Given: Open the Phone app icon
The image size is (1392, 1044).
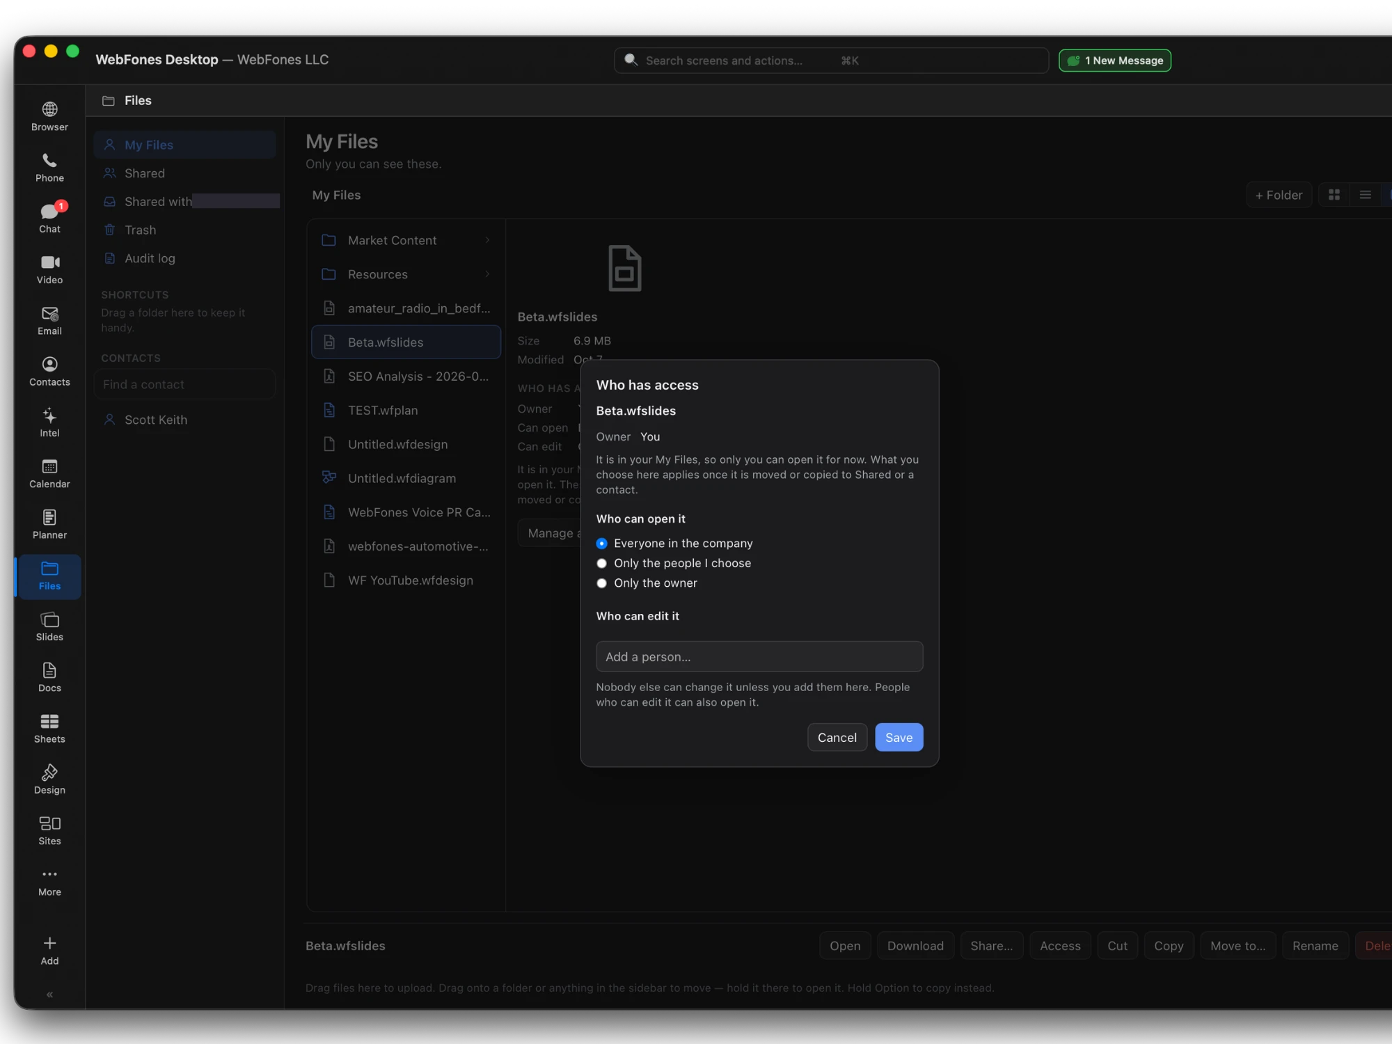Looking at the screenshot, I should click(49, 168).
